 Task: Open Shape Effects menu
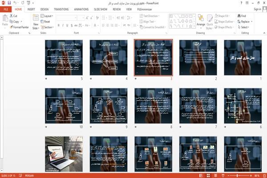pyautogui.click(x=224, y=27)
